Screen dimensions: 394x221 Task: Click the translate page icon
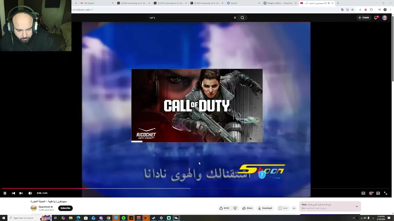pos(343,10)
